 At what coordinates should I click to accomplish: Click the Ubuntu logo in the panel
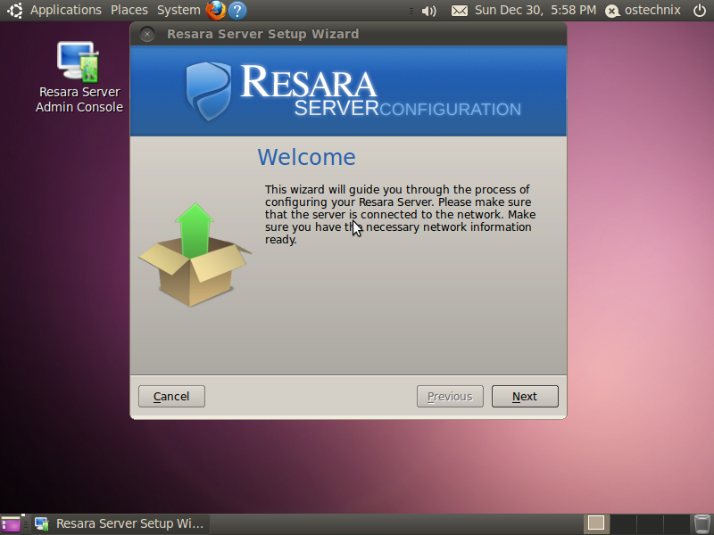point(14,10)
